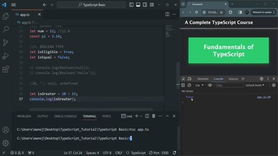Split the editor to the right
This screenshot has height=156, width=278.
tap(167, 14)
